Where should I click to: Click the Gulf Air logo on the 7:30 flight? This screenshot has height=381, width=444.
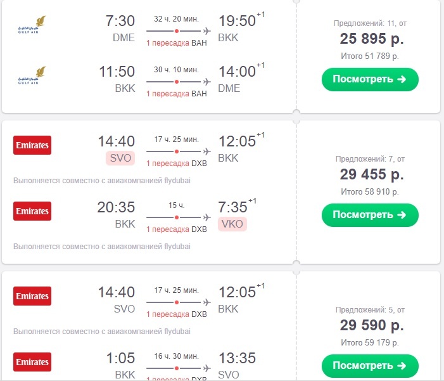pyautogui.click(x=32, y=25)
